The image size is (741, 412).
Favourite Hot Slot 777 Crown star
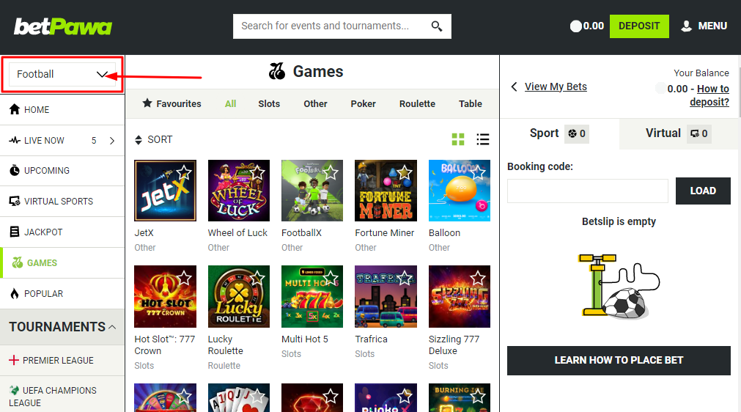184,279
